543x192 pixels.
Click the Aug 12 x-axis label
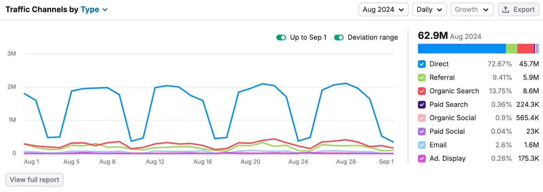155,162
